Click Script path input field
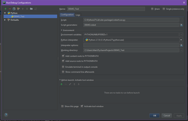Screen dimensions: 188x121 131,20
